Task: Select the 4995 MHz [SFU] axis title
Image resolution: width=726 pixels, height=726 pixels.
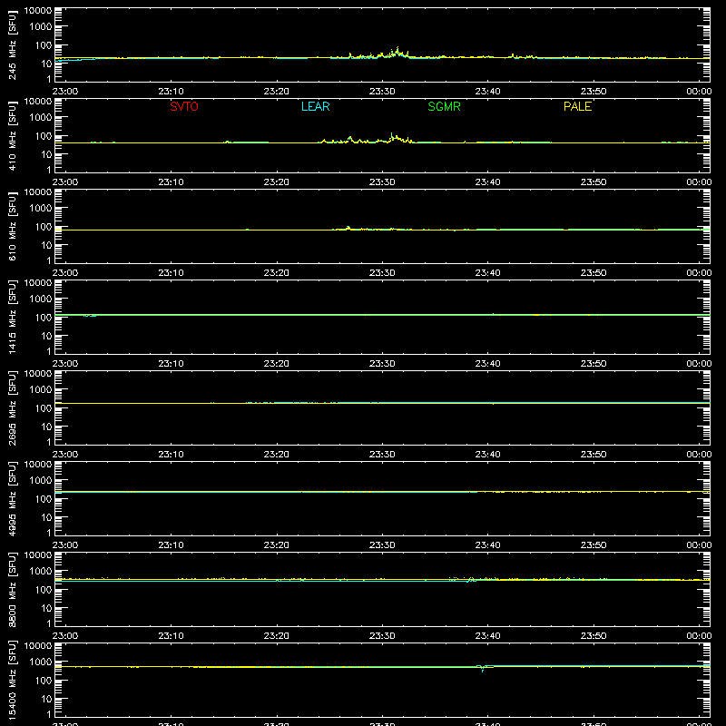Action: [13, 498]
